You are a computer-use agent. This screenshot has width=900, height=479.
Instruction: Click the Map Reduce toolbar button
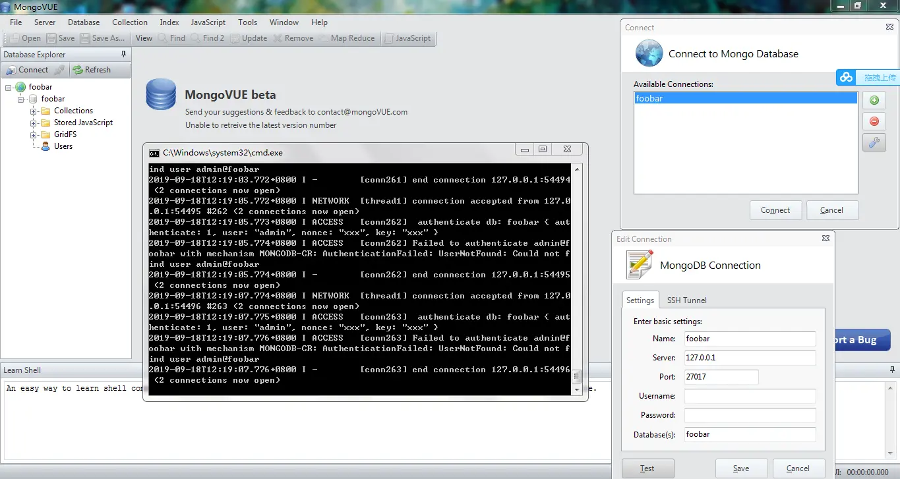[347, 38]
